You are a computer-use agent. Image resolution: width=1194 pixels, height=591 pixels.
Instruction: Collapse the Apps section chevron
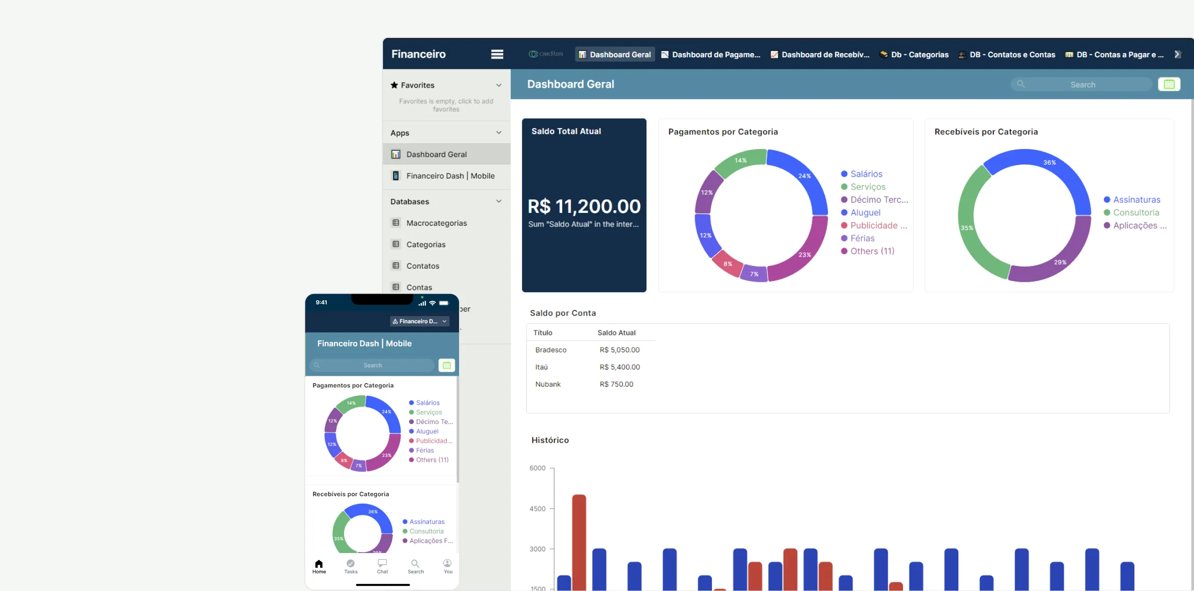click(498, 133)
